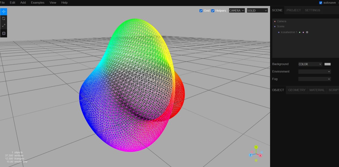Viewport: 339px width, 167px height.
Task: Select Icosahedron 1 in the scene outliner
Action: [289, 32]
